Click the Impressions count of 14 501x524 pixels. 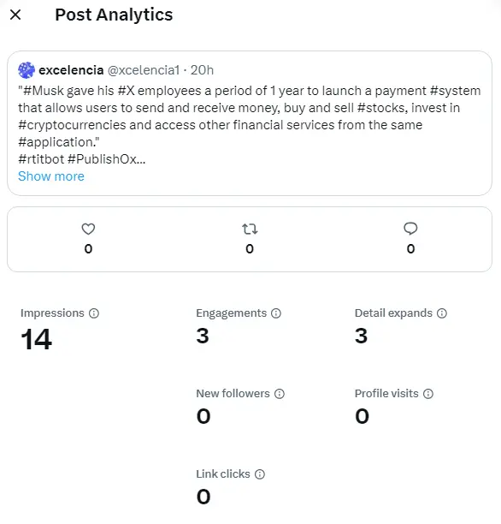(x=36, y=339)
